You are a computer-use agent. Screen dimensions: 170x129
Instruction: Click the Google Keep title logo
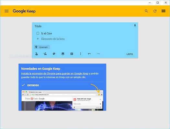[x=24, y=11]
